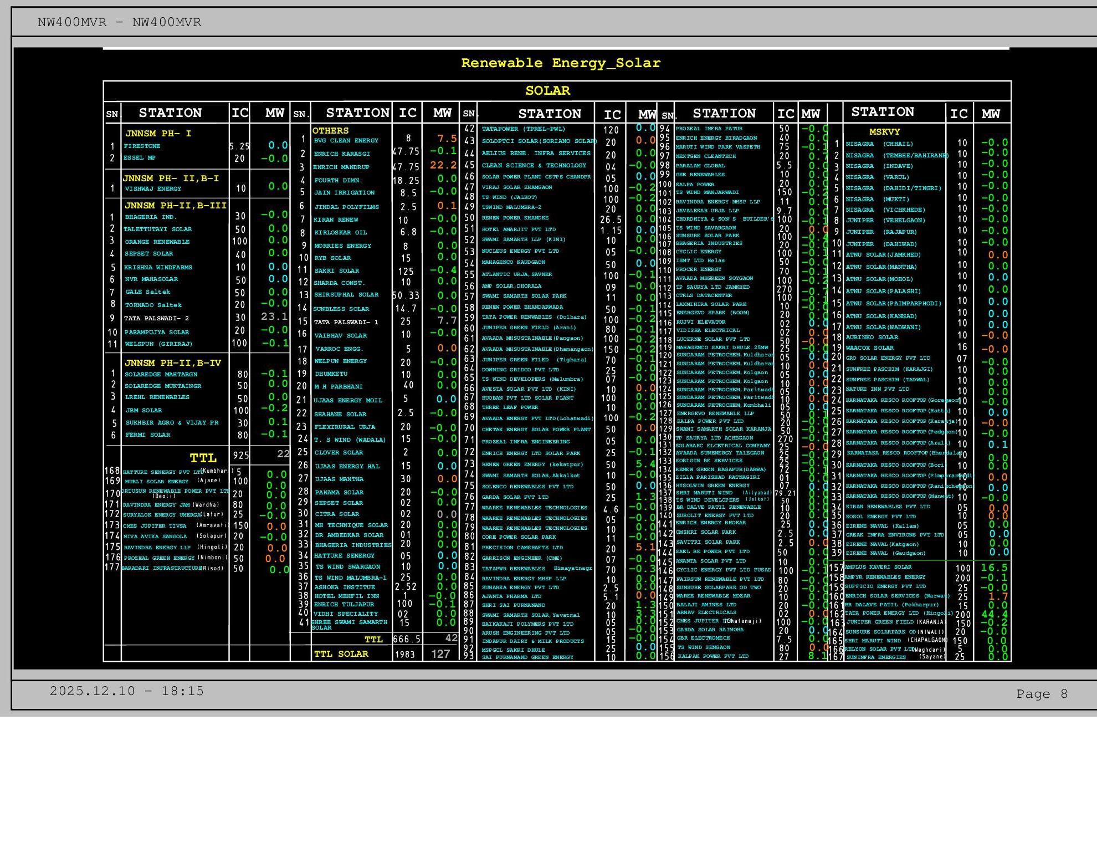Viewport: 1097px width, 848px height.
Task: Select the SOLAR table header
Action: [x=547, y=91]
